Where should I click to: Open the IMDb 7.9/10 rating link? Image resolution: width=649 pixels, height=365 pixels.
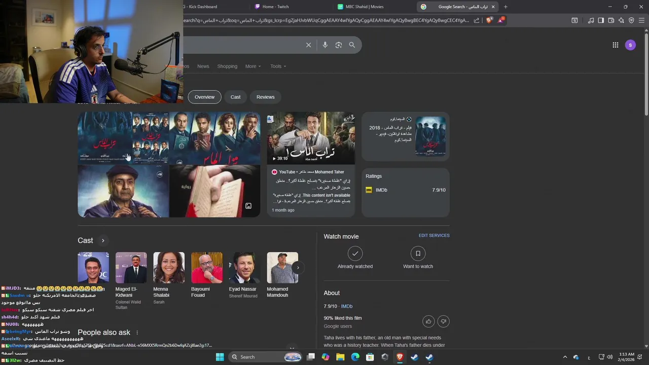click(x=406, y=190)
